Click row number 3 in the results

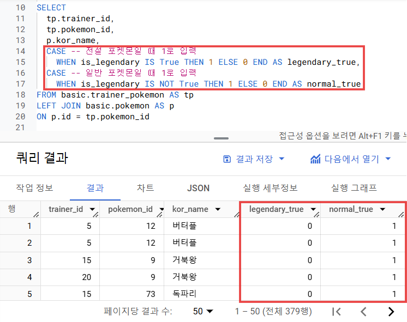[x=29, y=260]
